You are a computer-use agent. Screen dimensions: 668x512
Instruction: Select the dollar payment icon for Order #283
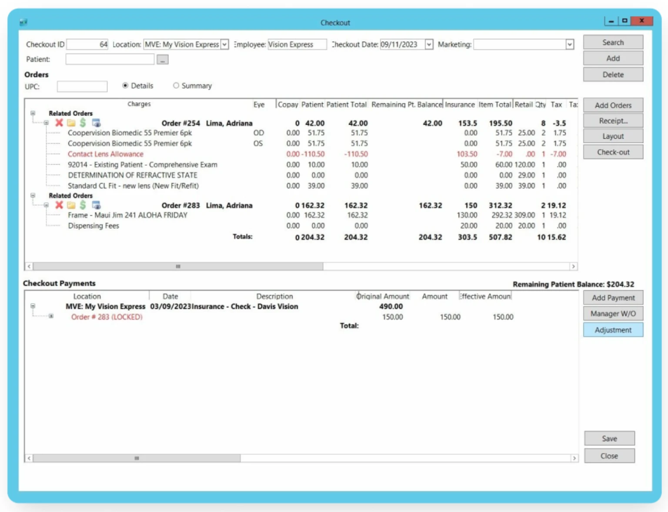[83, 205]
